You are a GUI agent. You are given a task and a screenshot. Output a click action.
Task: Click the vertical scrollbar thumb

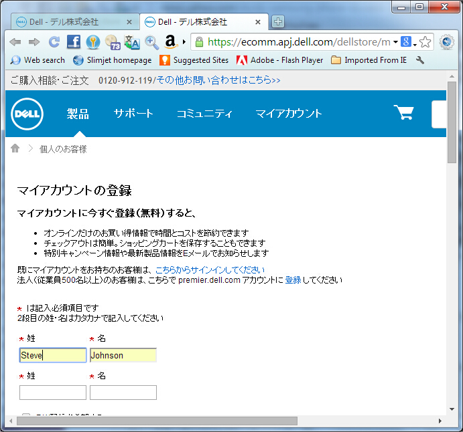point(452,122)
